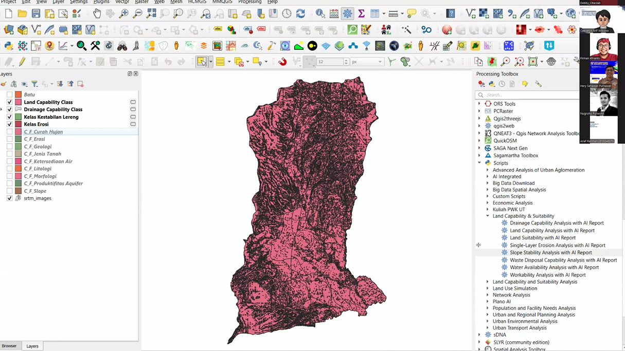The width and height of the screenshot is (625, 351).
Task: Open the px unit dropdown
Action: pos(367,62)
